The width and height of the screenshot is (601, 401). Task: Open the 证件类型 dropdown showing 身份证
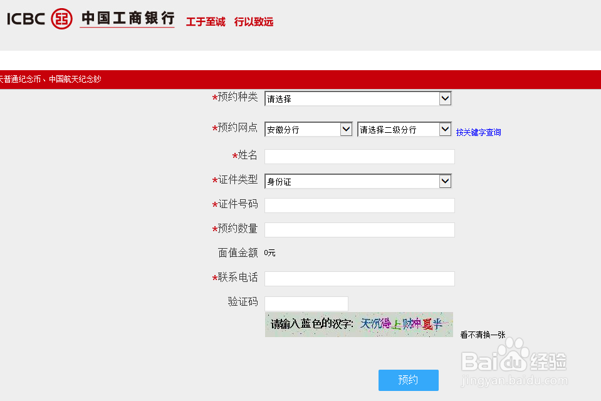click(357, 181)
